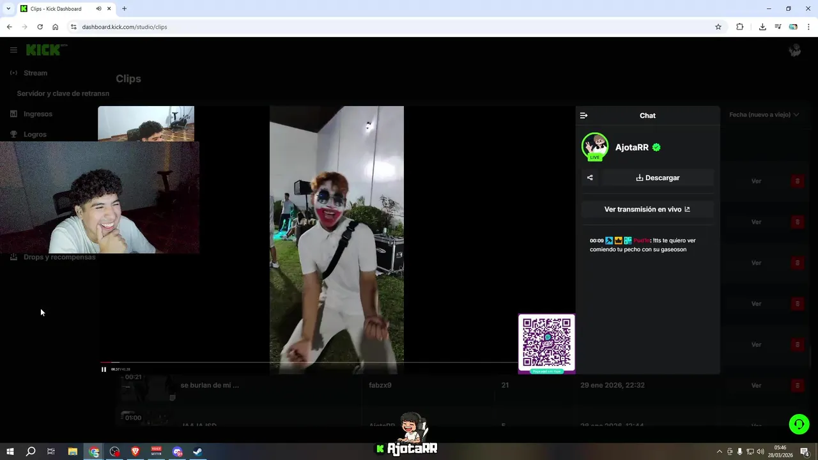Open Drops y recompensas in sidebar
The height and width of the screenshot is (460, 818).
(x=59, y=257)
